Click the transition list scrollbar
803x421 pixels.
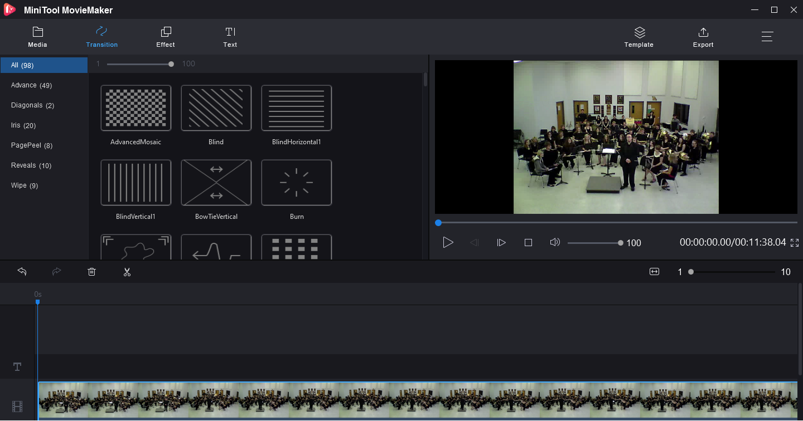[425, 79]
